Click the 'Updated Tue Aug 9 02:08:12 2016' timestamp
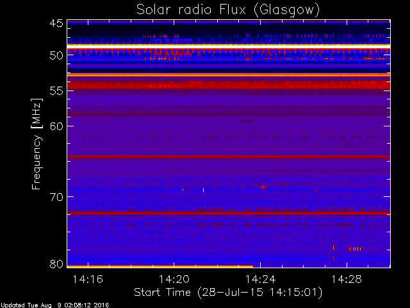The width and height of the screenshot is (410, 308). pyautogui.click(x=54, y=305)
